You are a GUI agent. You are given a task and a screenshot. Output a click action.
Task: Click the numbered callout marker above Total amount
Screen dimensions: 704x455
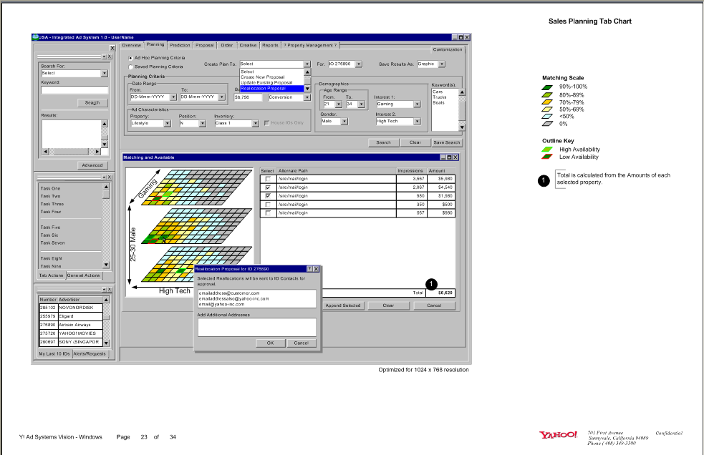(431, 284)
